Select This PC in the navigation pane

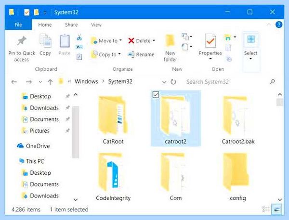tap(31, 161)
